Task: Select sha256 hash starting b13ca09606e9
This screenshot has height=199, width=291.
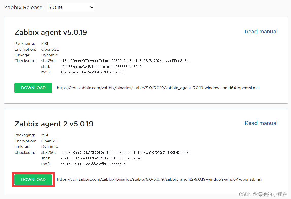Action: coord(125,61)
